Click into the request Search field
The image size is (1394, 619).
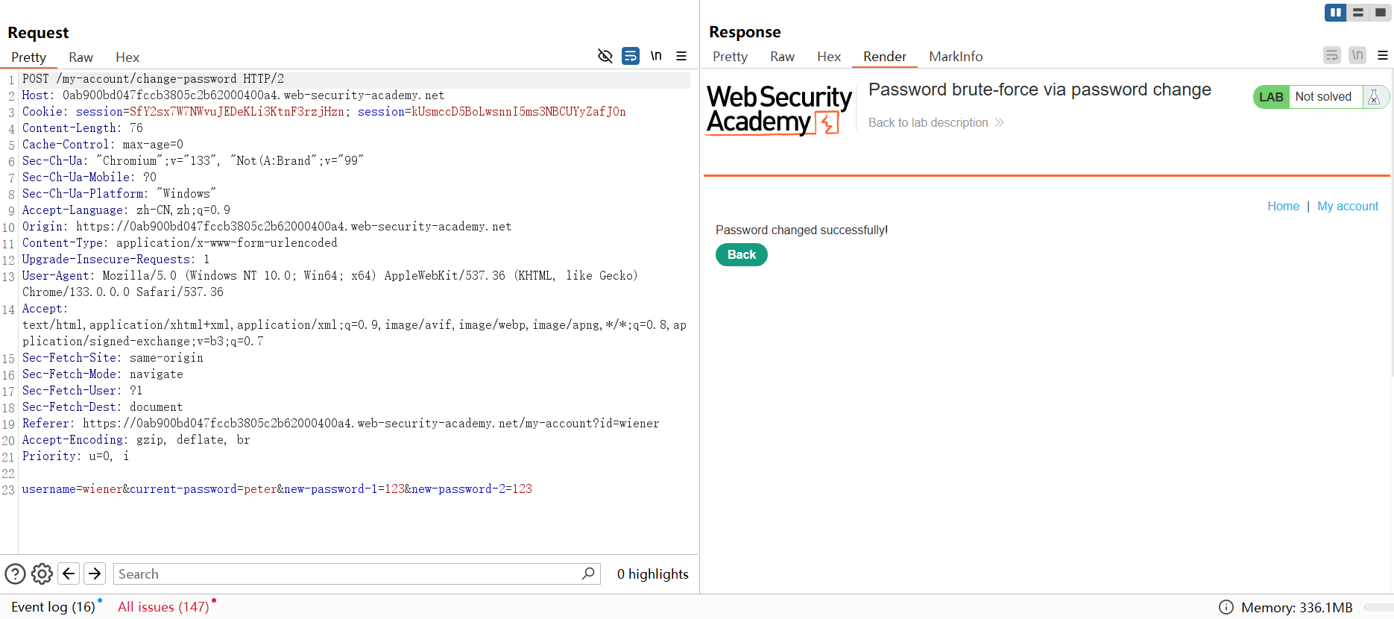click(x=347, y=574)
